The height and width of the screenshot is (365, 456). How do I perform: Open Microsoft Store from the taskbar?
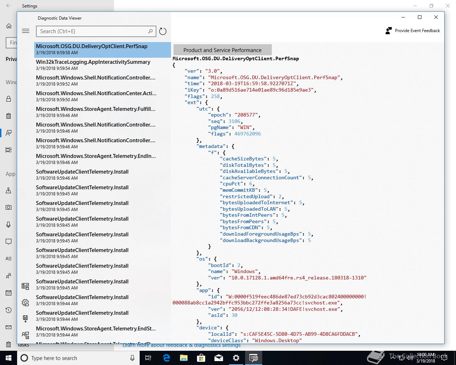pos(201,358)
